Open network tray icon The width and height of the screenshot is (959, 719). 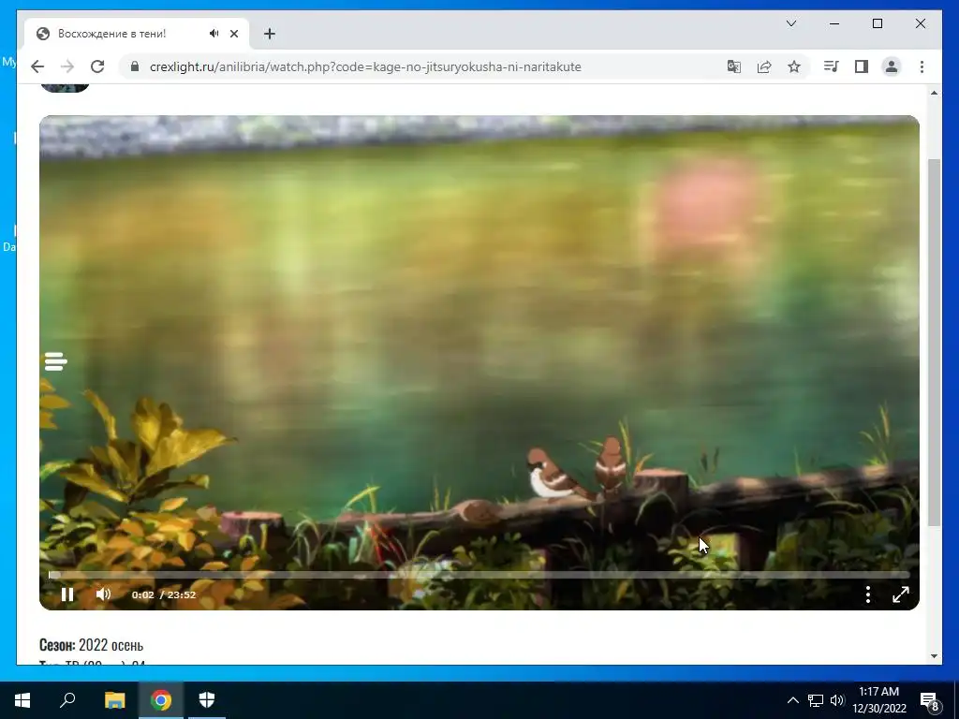(x=816, y=700)
